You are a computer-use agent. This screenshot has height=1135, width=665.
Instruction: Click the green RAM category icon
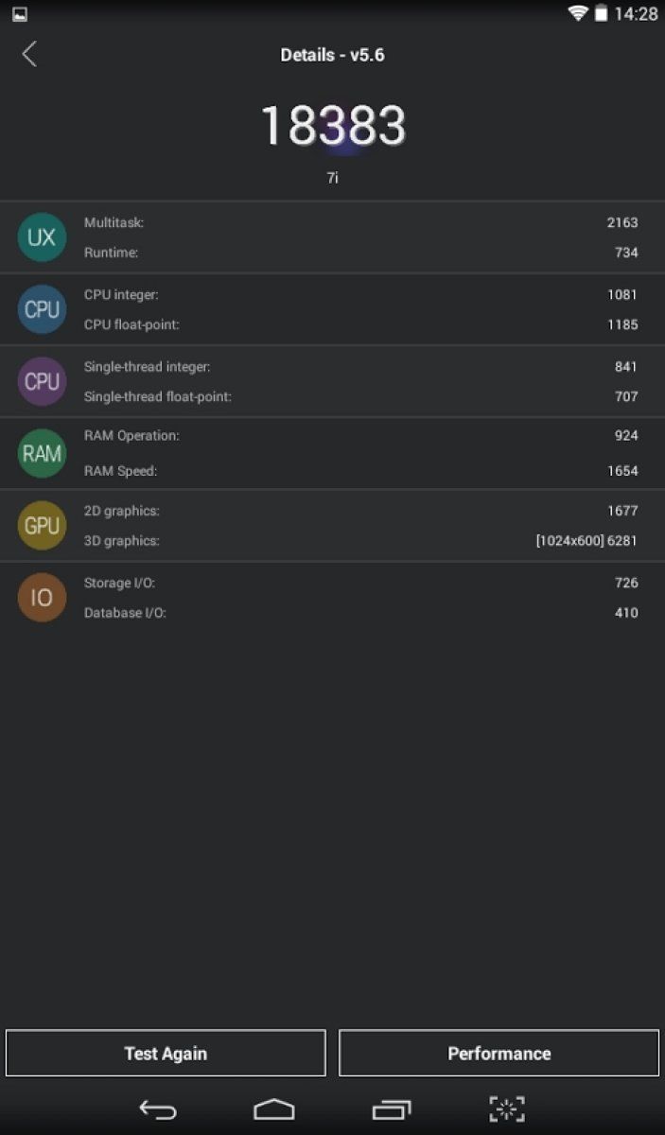coord(42,453)
